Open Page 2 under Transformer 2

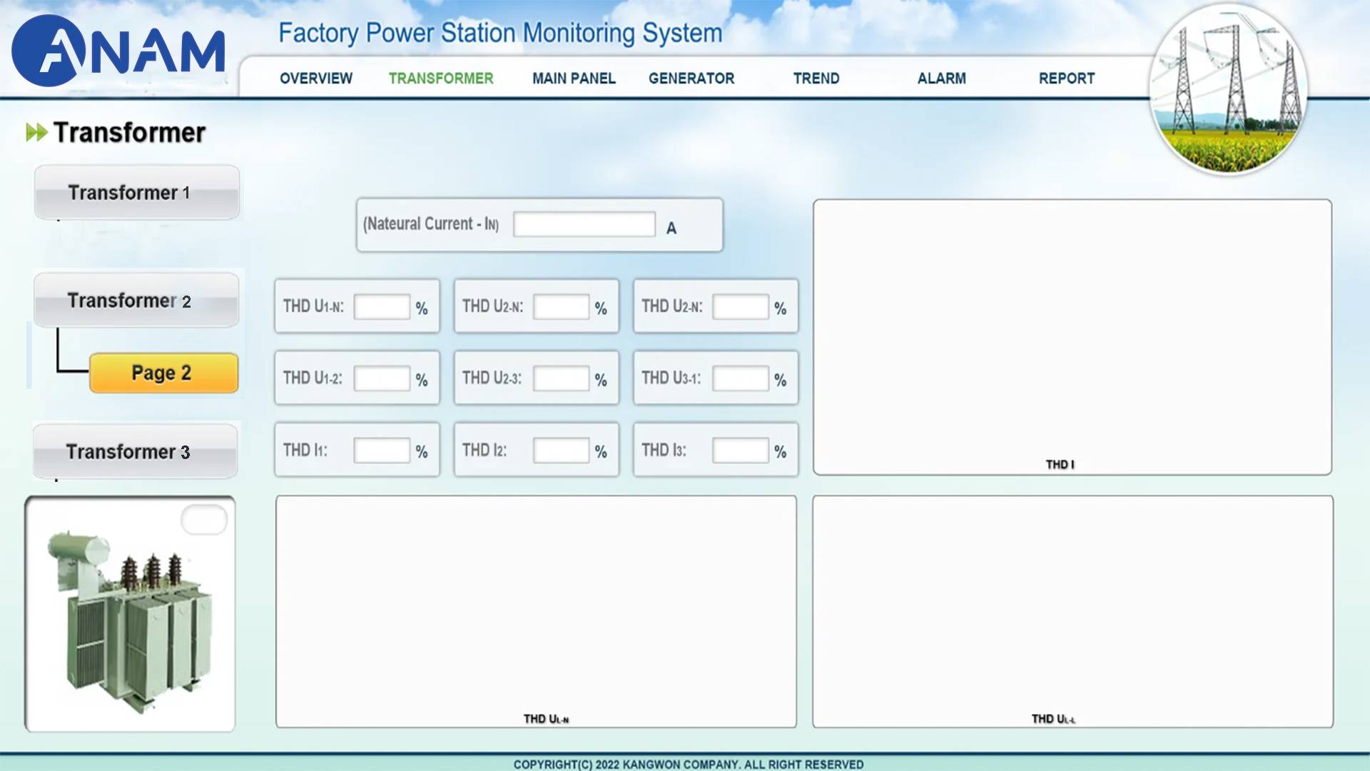tap(163, 373)
